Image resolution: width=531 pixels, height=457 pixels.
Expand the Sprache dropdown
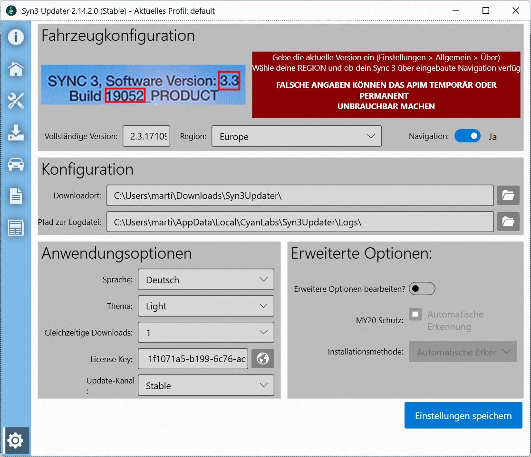[206, 280]
